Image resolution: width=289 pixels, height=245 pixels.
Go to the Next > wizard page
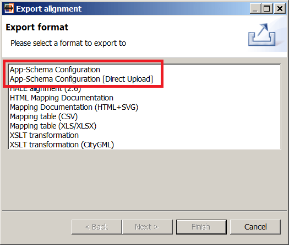(148, 227)
